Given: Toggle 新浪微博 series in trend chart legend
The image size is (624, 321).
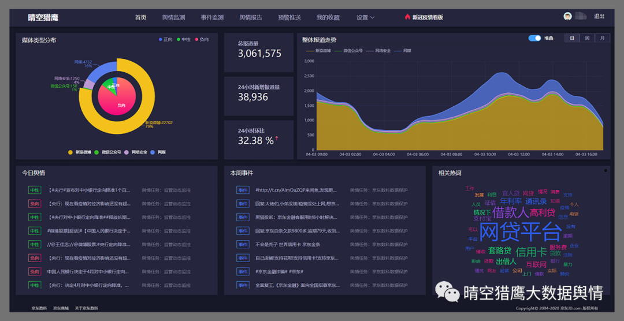Looking at the screenshot, I should [x=317, y=50].
